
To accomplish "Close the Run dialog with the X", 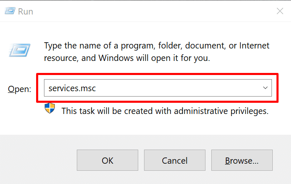I will (x=280, y=11).
